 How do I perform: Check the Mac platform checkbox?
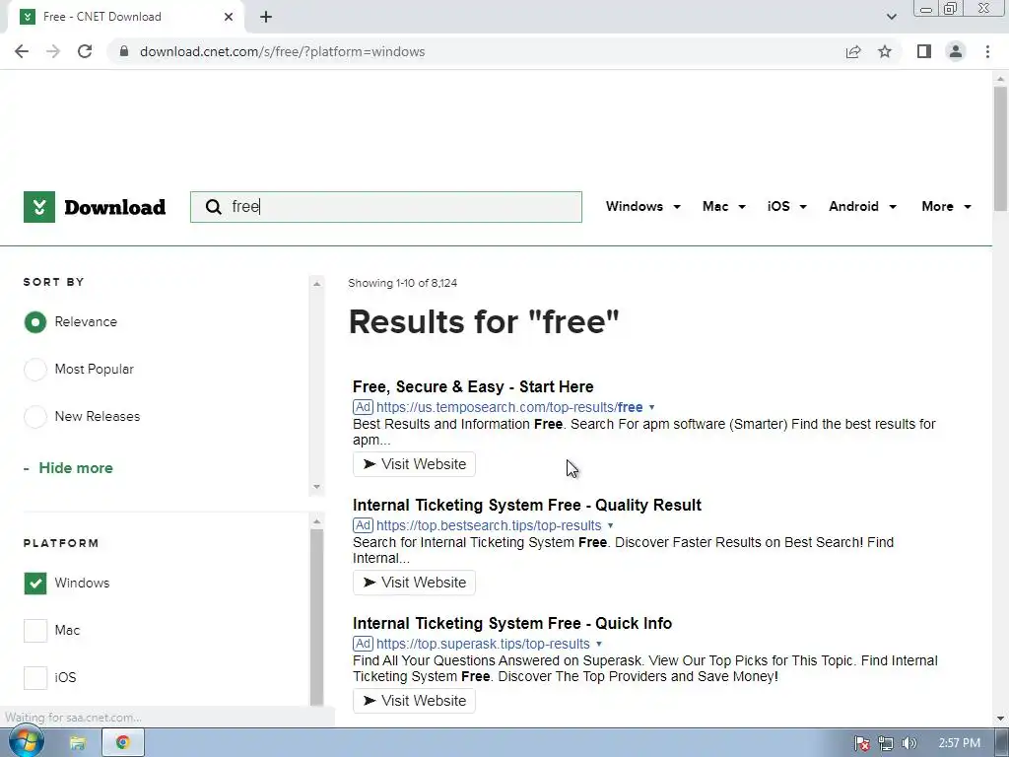35,631
